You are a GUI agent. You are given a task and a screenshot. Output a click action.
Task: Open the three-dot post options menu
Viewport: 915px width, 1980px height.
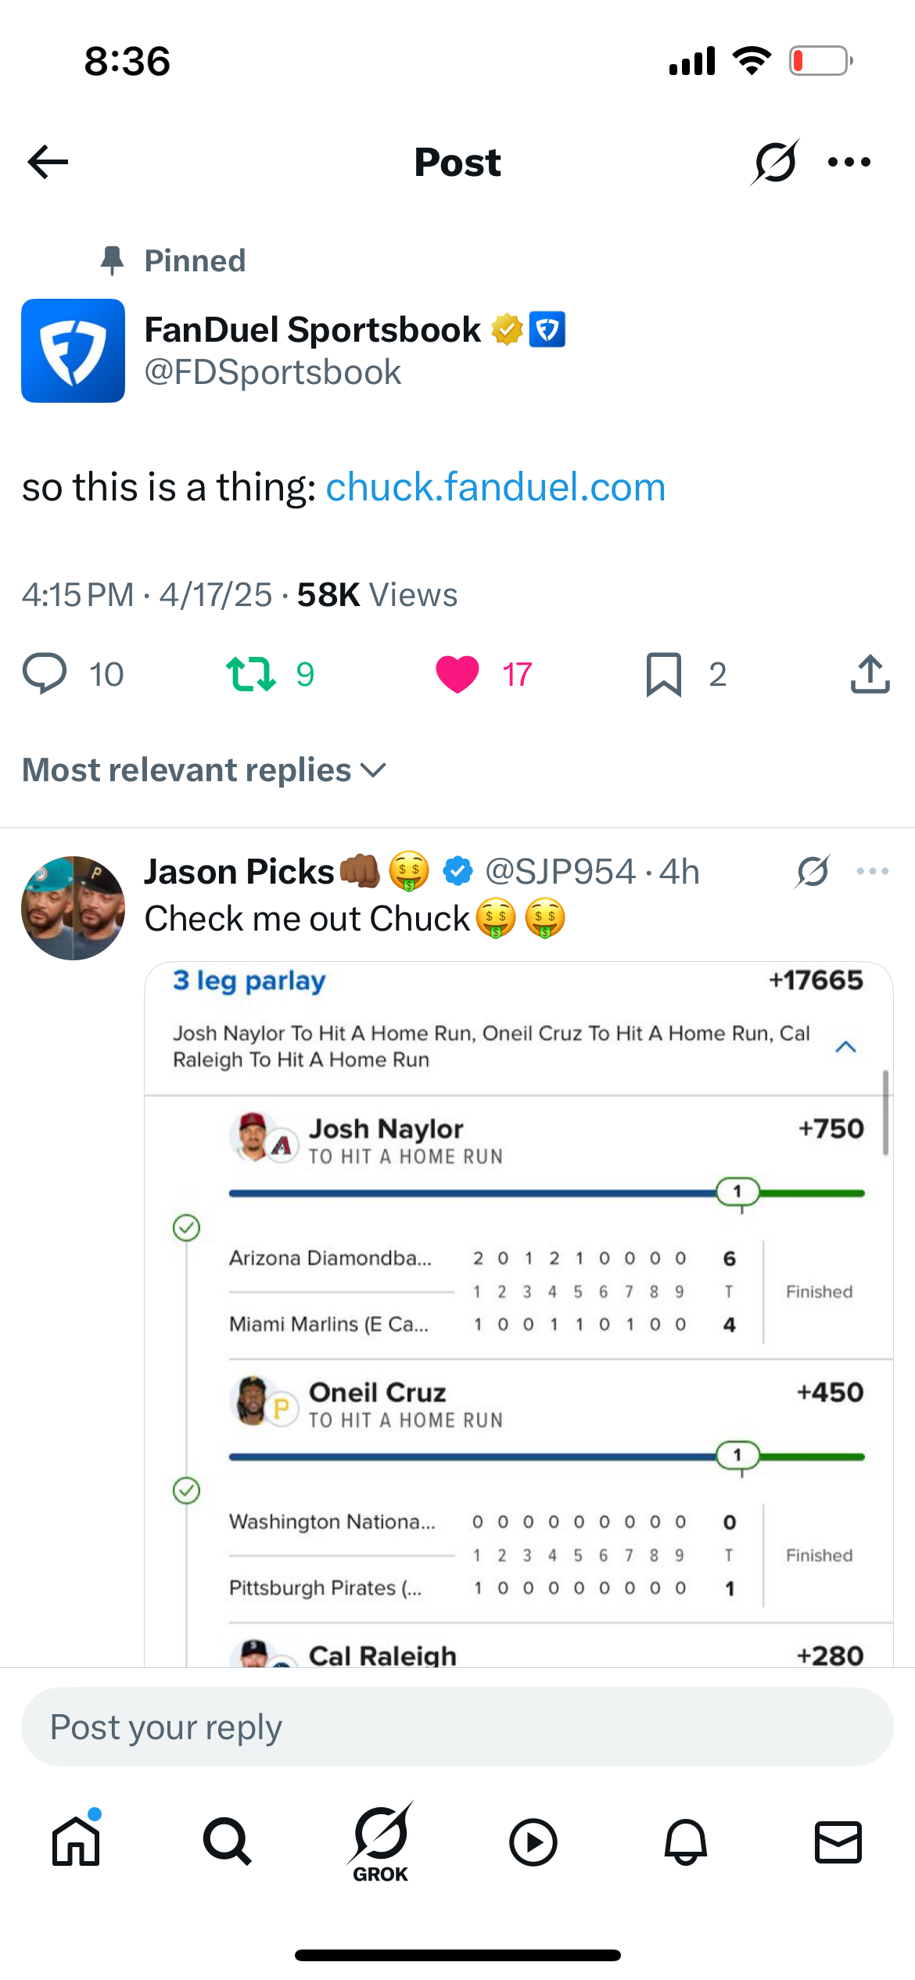coord(849,162)
